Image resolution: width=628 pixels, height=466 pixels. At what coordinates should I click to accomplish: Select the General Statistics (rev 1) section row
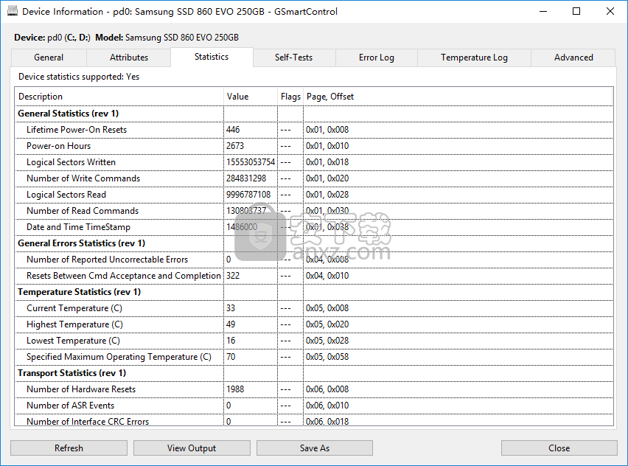click(x=314, y=114)
